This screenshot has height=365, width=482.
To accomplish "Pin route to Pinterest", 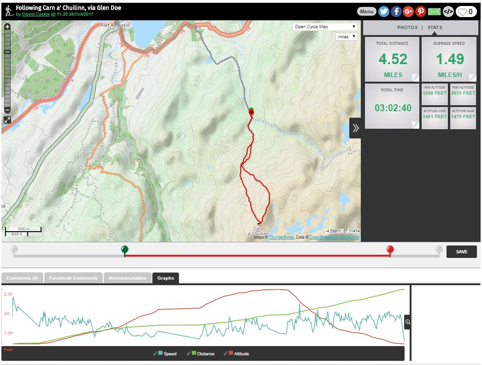I will [x=421, y=12].
